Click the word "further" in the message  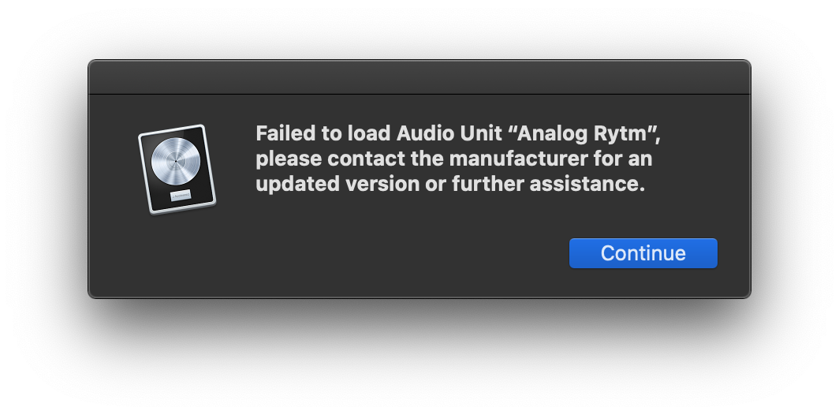click(488, 184)
